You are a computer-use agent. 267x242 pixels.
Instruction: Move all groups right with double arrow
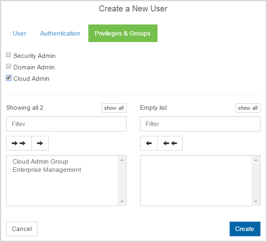[19, 143]
